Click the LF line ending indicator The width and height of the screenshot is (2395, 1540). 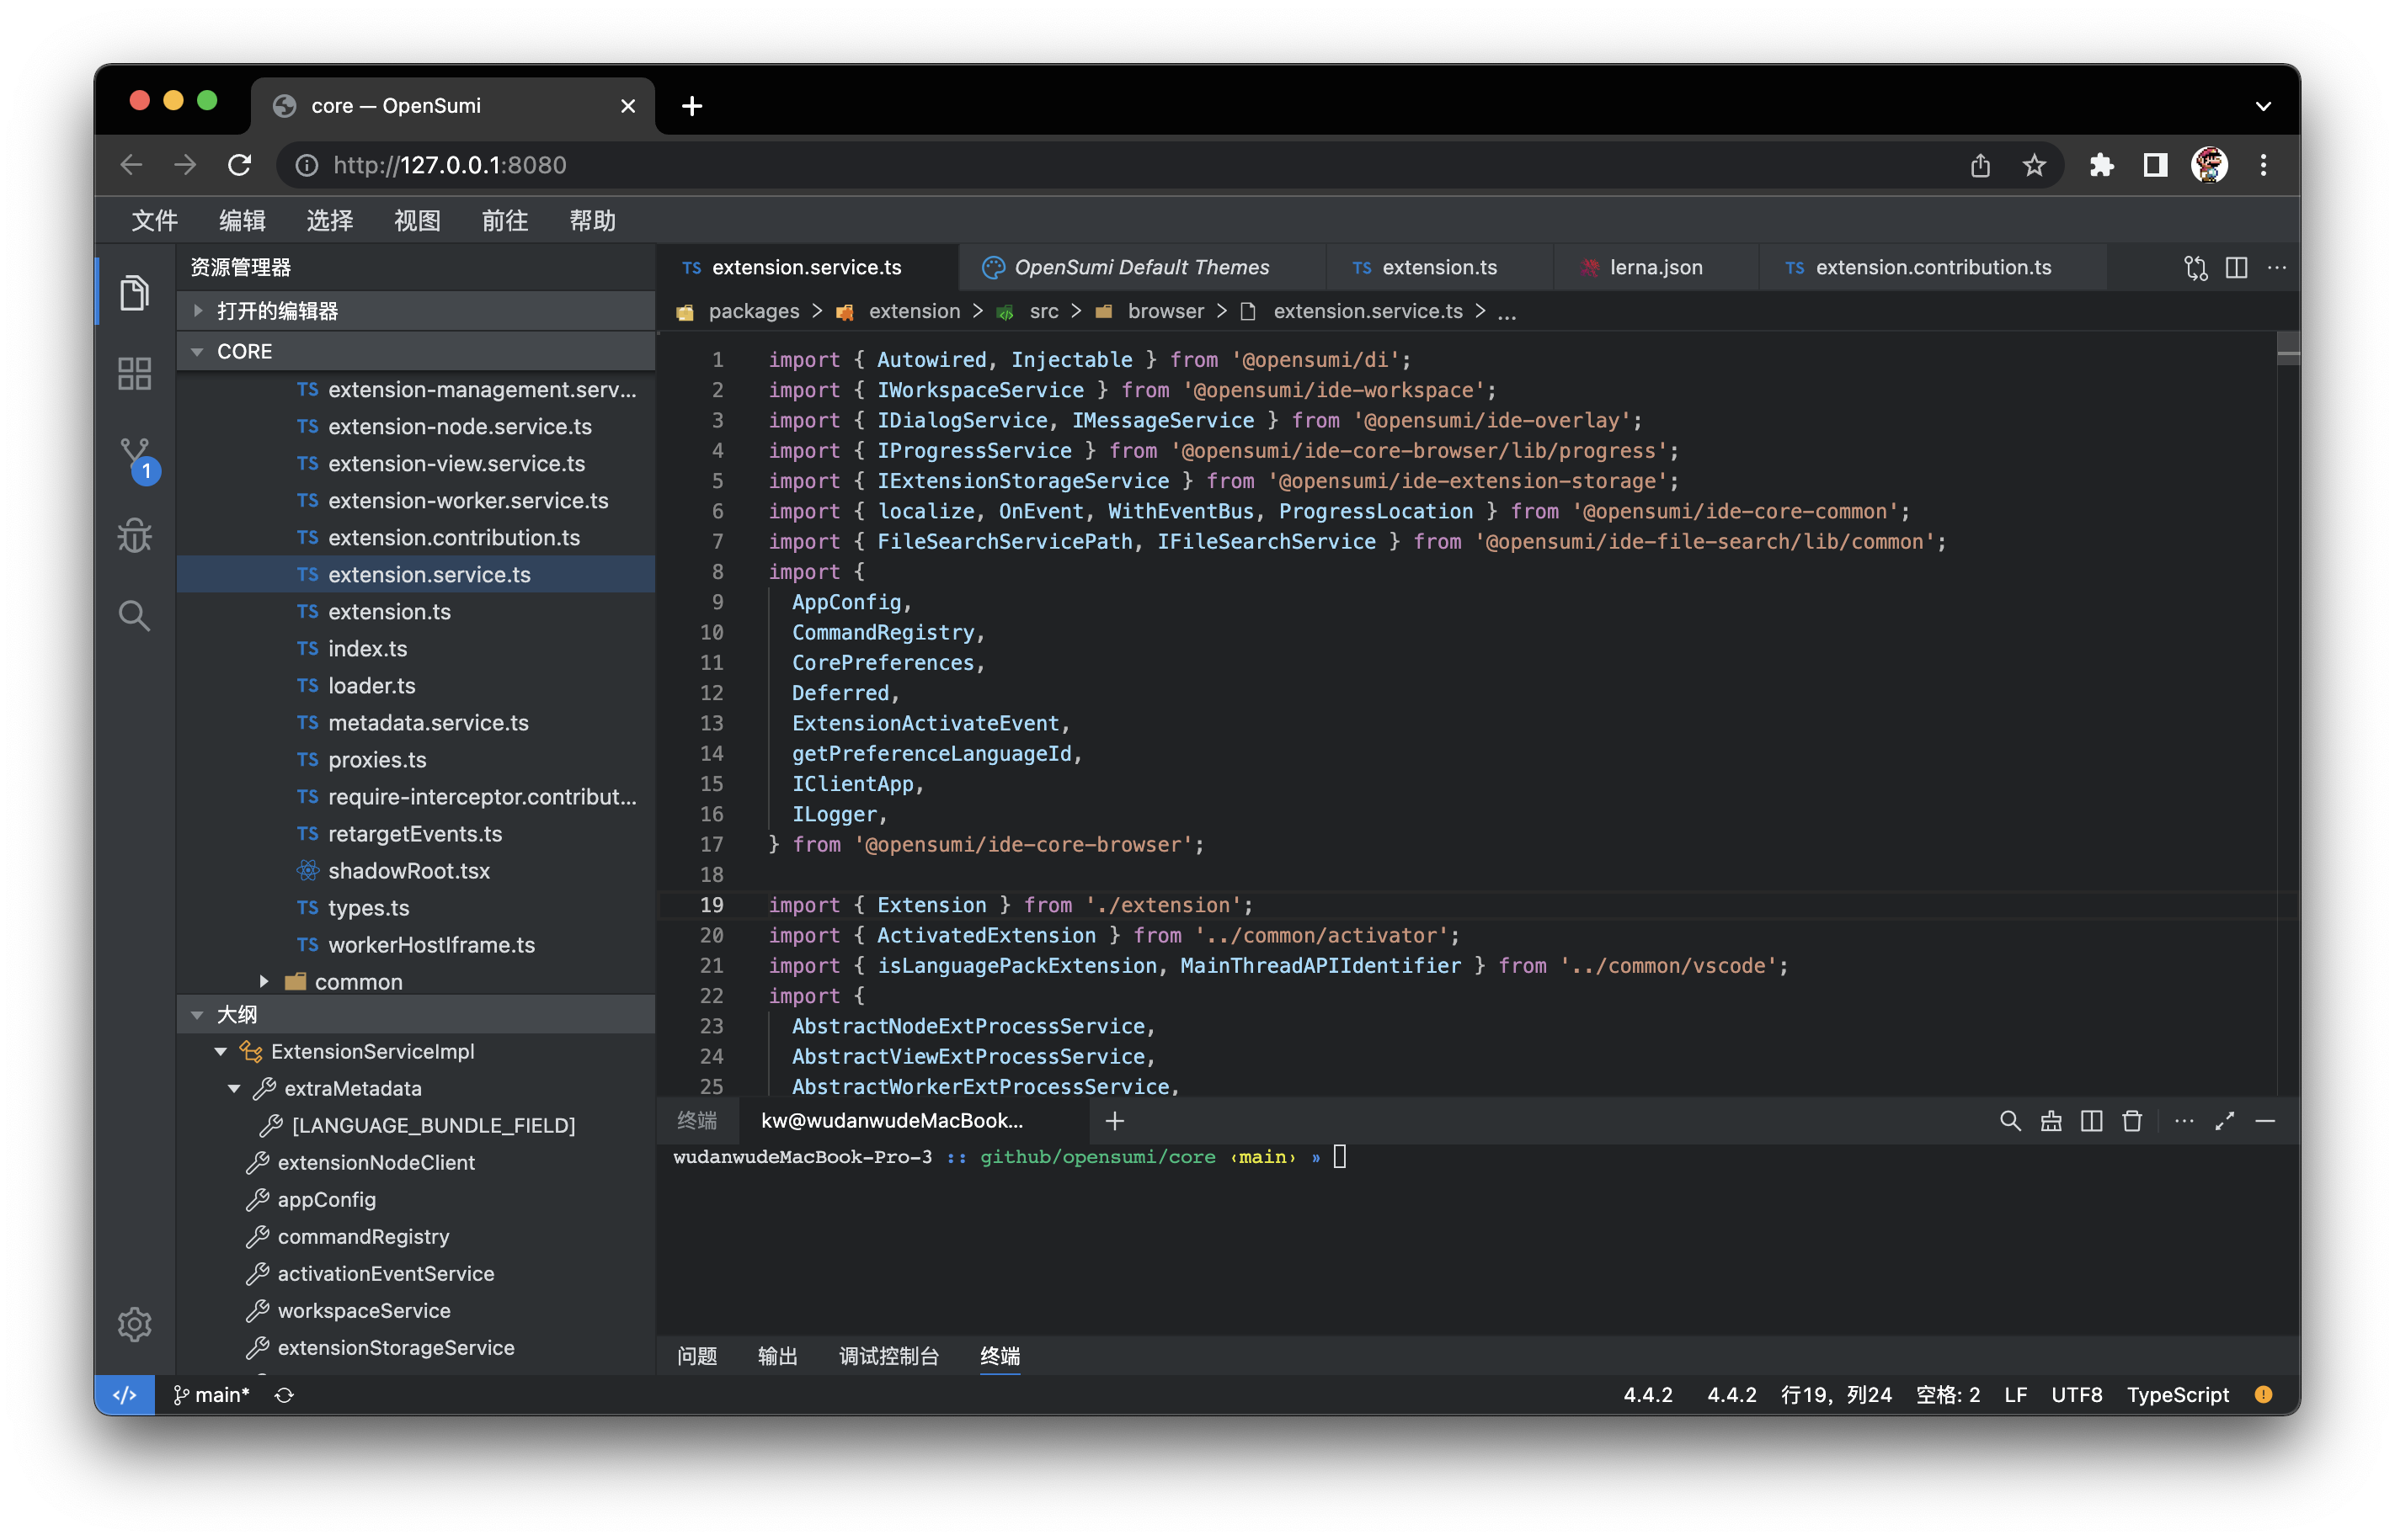2015,1395
